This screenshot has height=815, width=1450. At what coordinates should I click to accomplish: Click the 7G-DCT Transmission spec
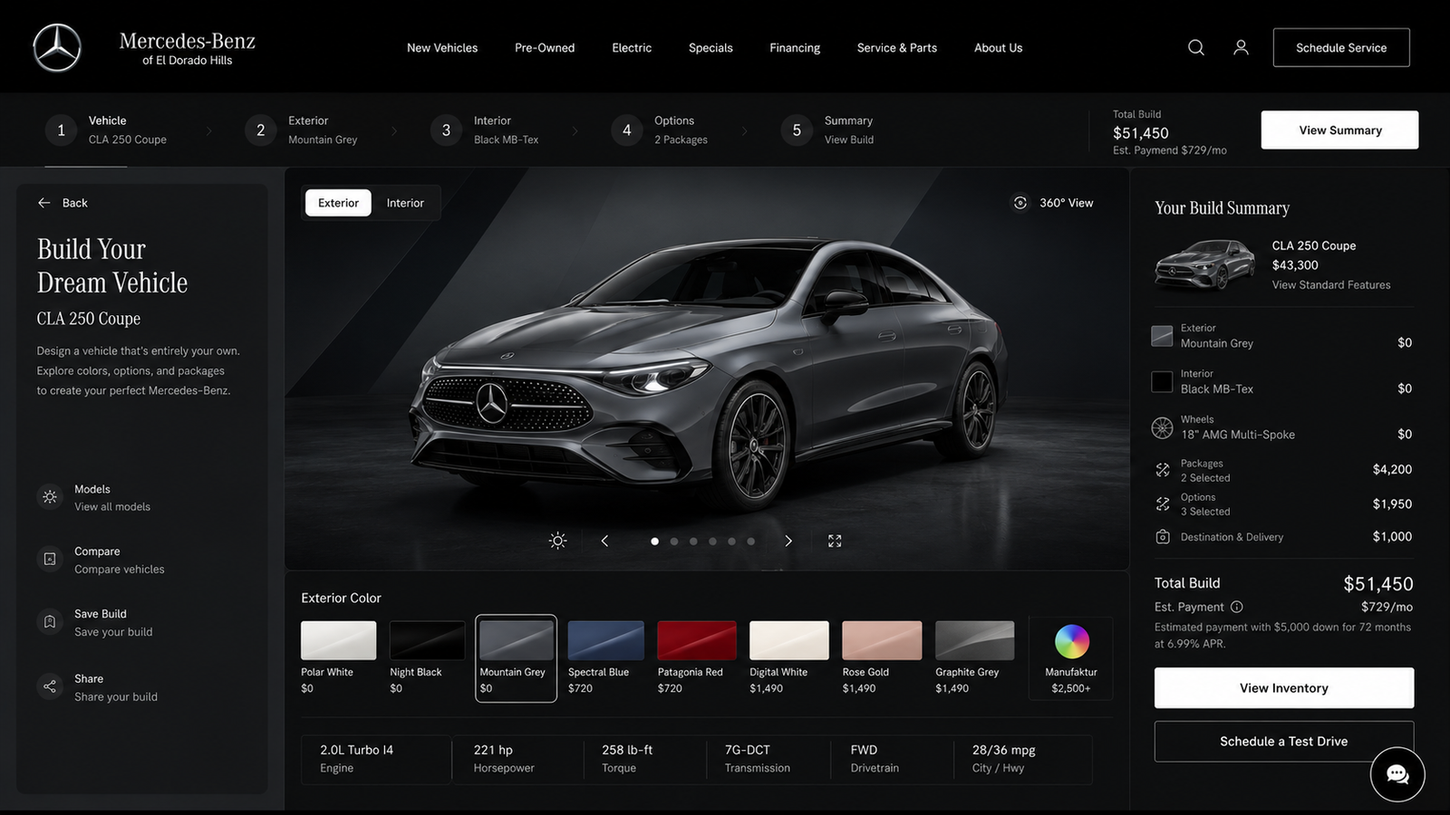coord(757,759)
